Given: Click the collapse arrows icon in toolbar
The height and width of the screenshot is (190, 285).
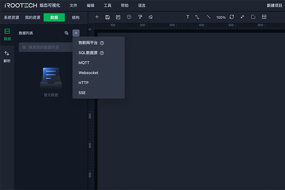Looking at the screenshot, I should pos(242,17).
